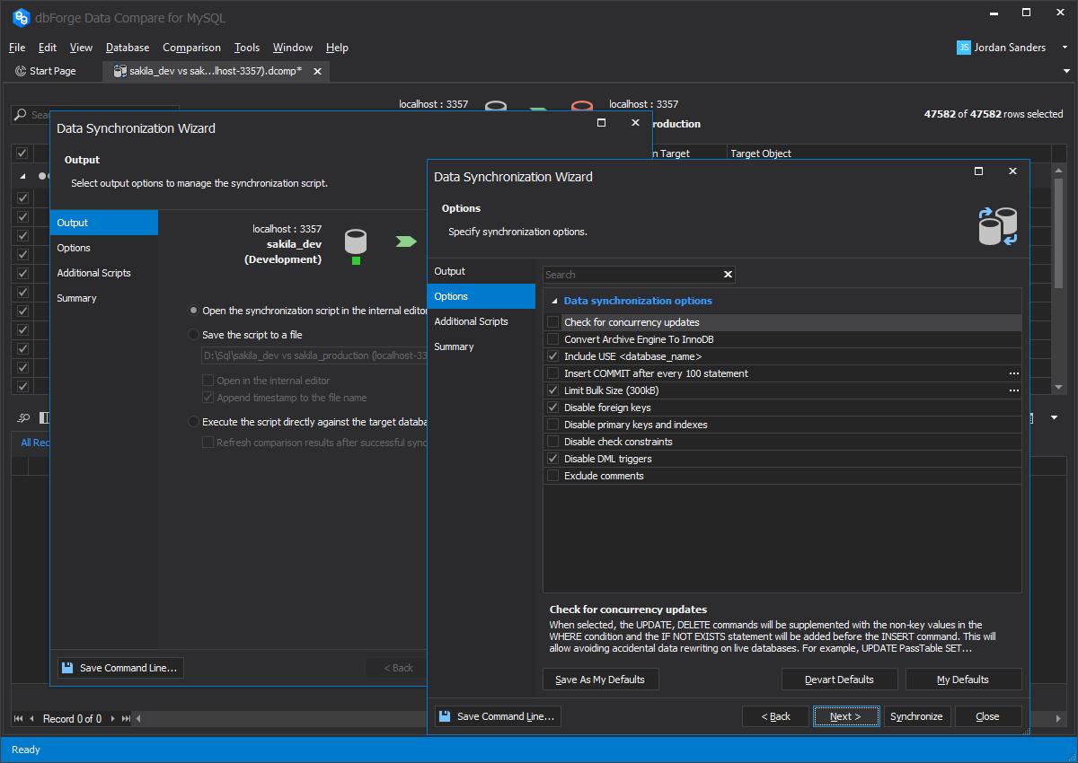Go to previous record in the record navigator
The height and width of the screenshot is (763, 1078).
(32, 719)
